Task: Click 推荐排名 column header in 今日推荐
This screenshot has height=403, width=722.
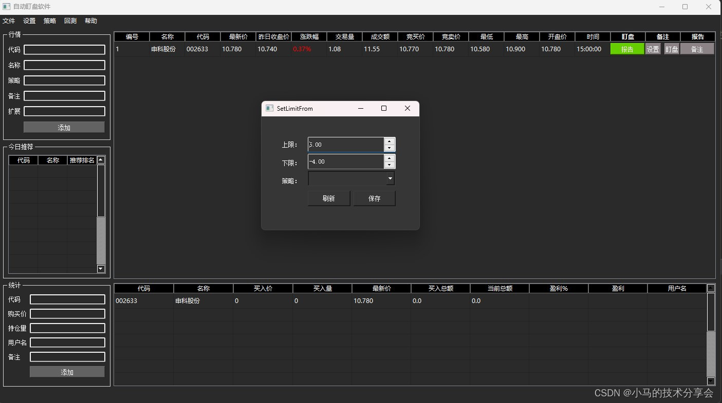Action: pyautogui.click(x=82, y=160)
